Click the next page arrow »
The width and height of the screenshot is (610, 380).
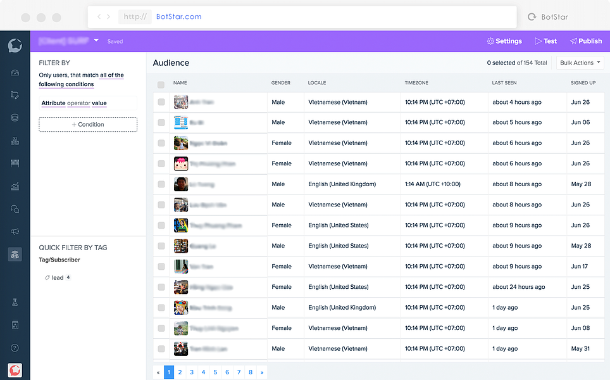(x=262, y=372)
